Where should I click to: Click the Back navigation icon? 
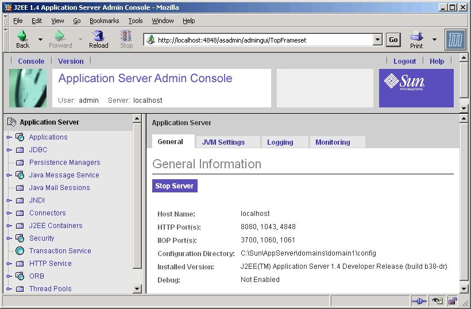22,36
